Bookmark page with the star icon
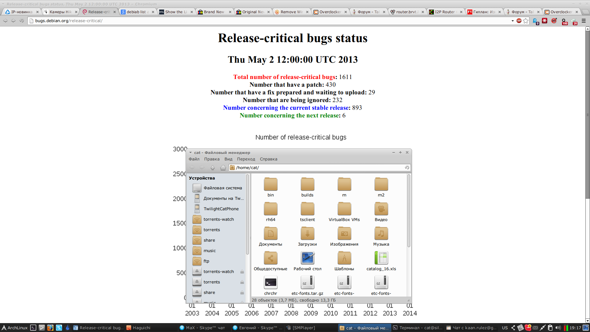 coord(526,21)
